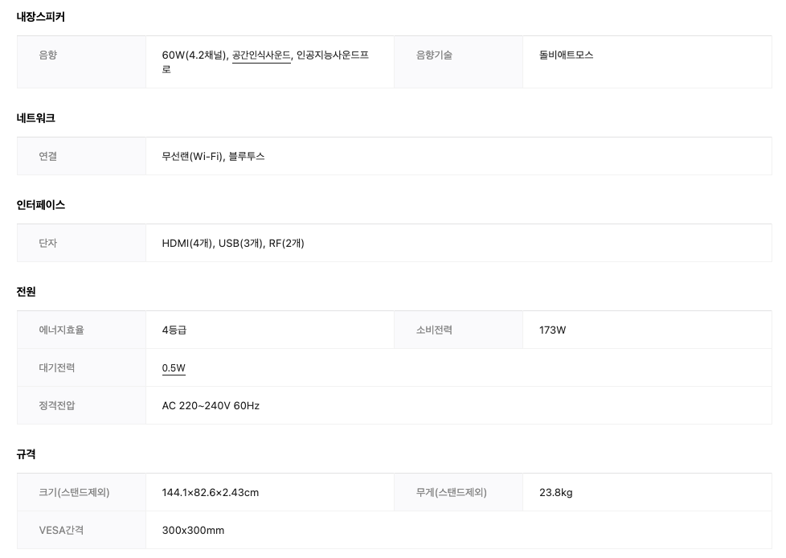This screenshot has width=786, height=558.
Task: Open the underlined 공간인식사운드 term link
Action: 261,55
